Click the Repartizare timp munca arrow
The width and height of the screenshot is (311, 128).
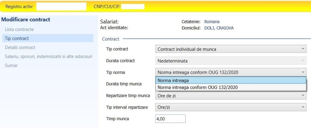(x=303, y=96)
